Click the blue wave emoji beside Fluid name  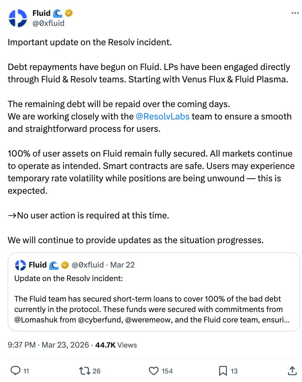click(58, 14)
